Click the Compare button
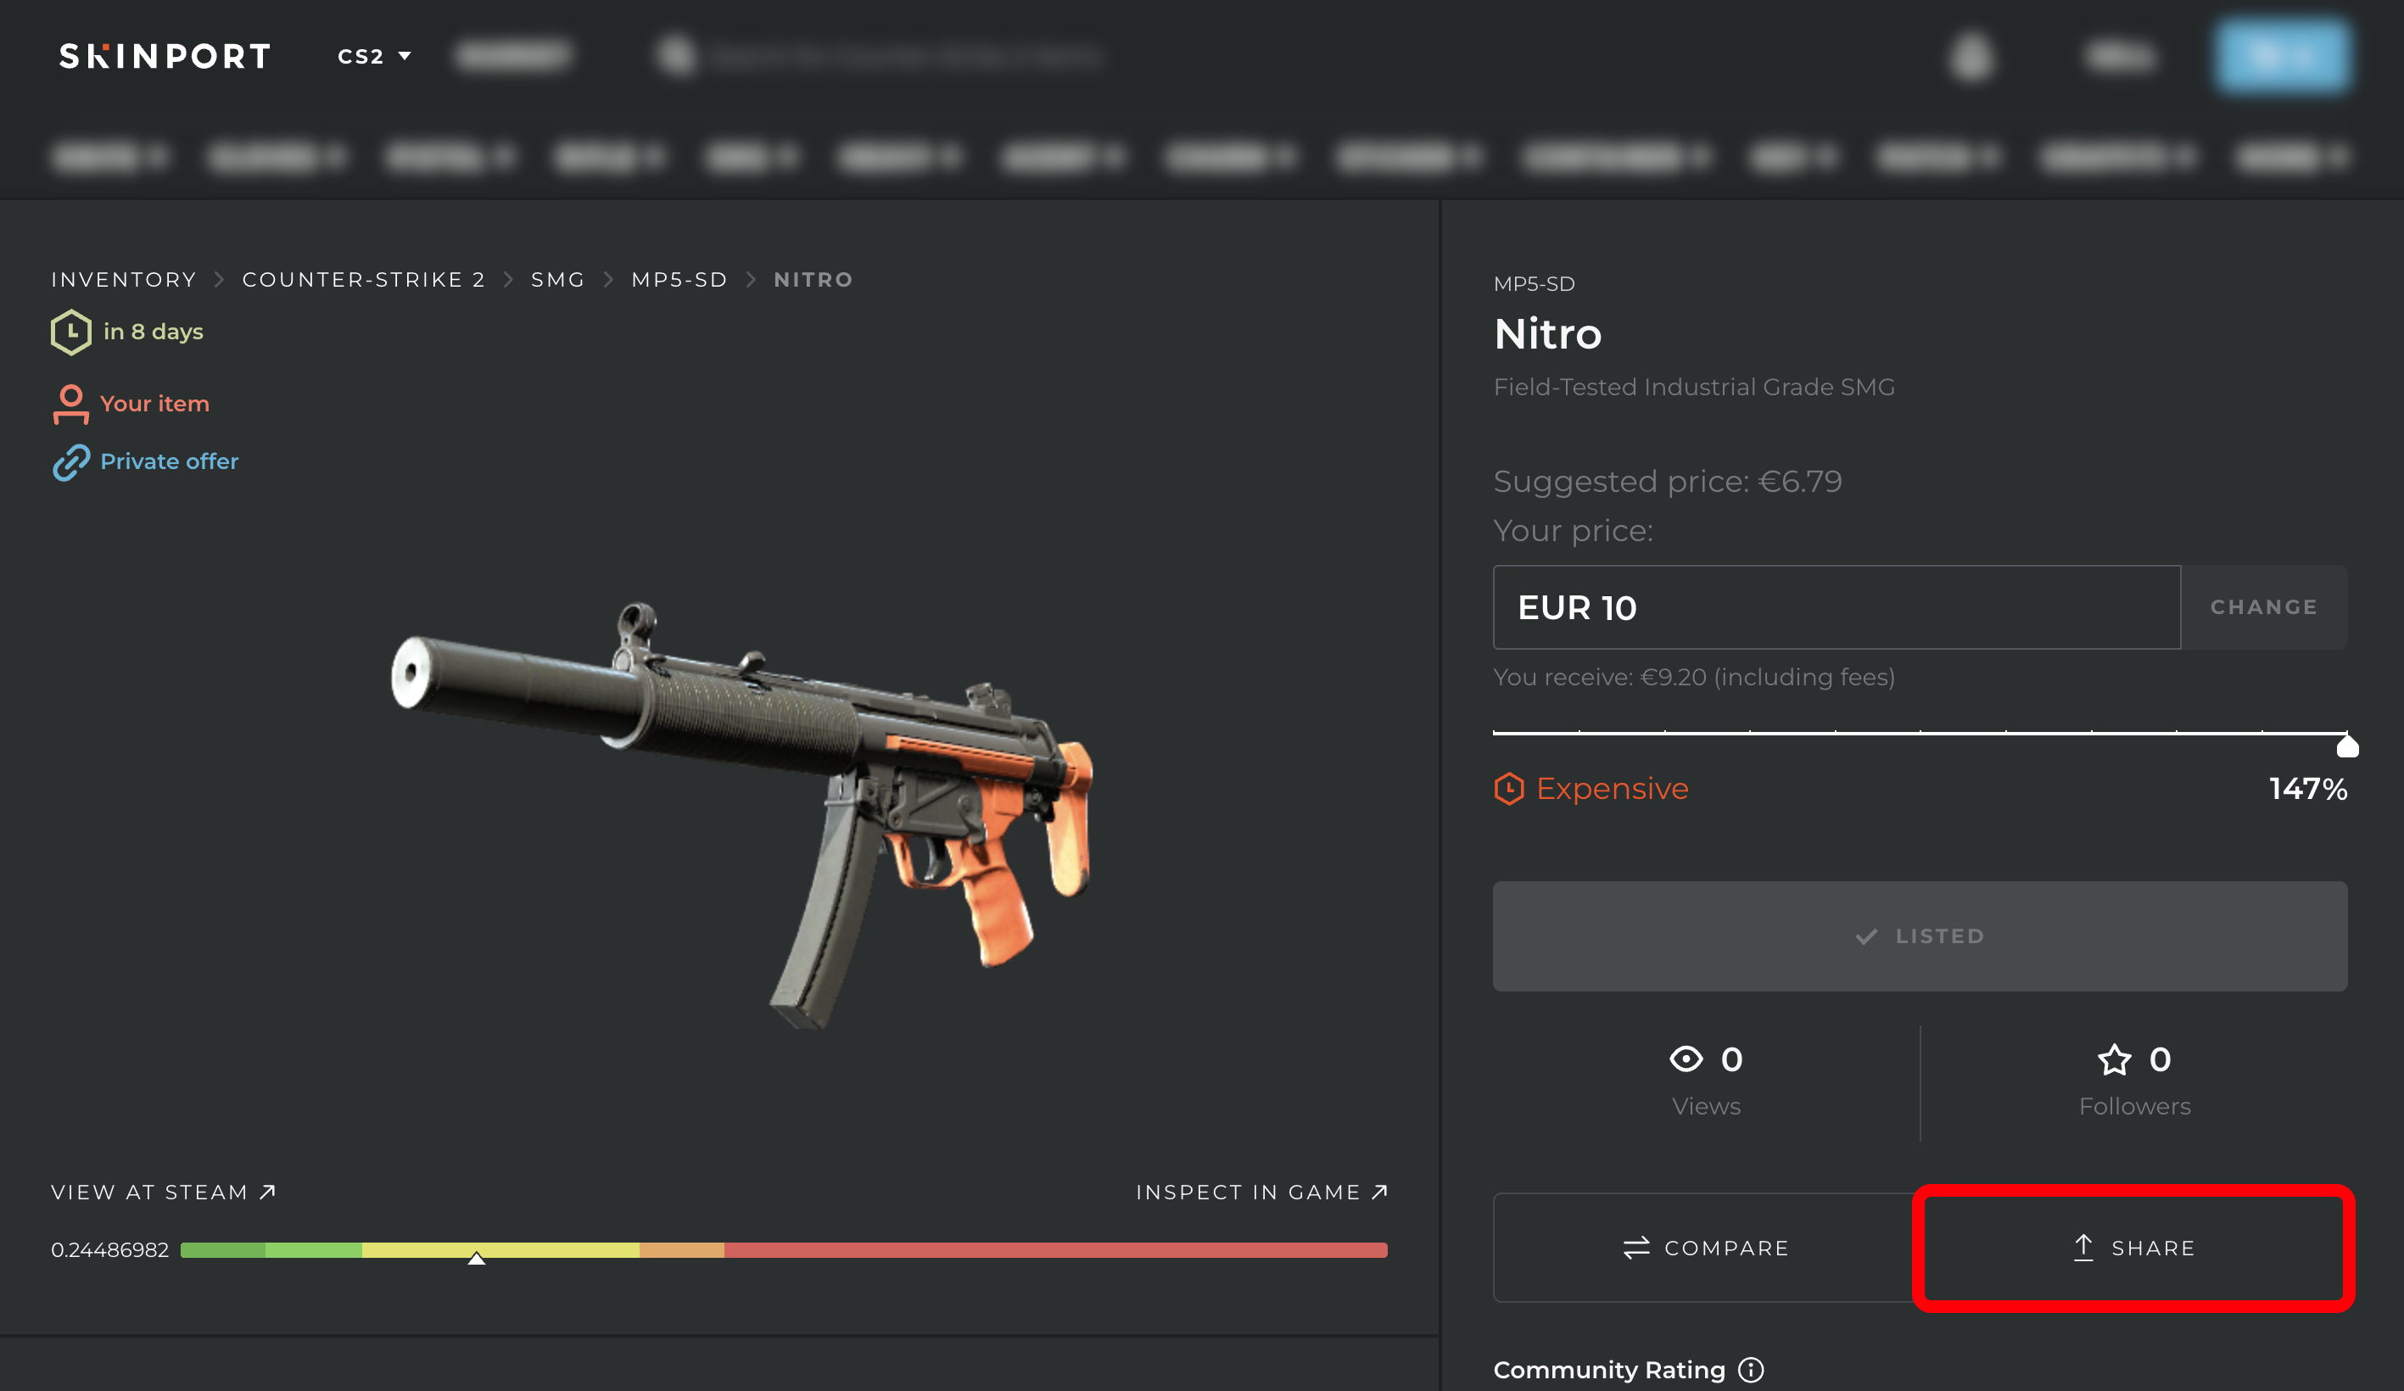The width and height of the screenshot is (2404, 1391). pos(1706,1248)
